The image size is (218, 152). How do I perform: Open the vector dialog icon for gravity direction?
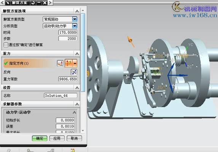(60, 63)
